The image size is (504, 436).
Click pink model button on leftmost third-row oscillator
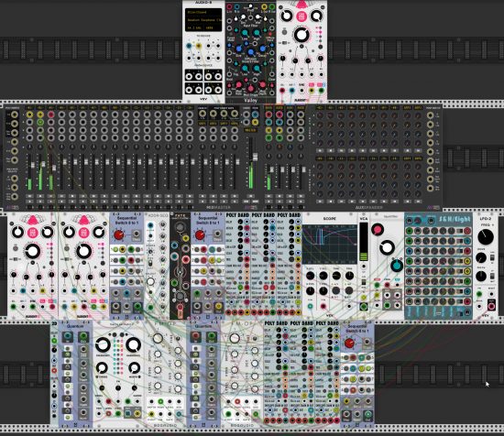tap(32, 233)
